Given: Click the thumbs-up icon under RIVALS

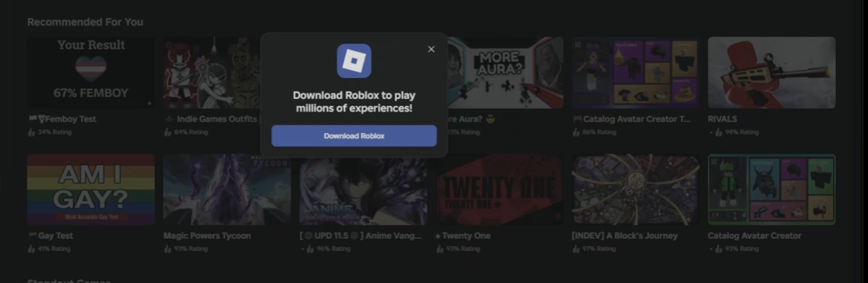Looking at the screenshot, I should click(x=719, y=132).
